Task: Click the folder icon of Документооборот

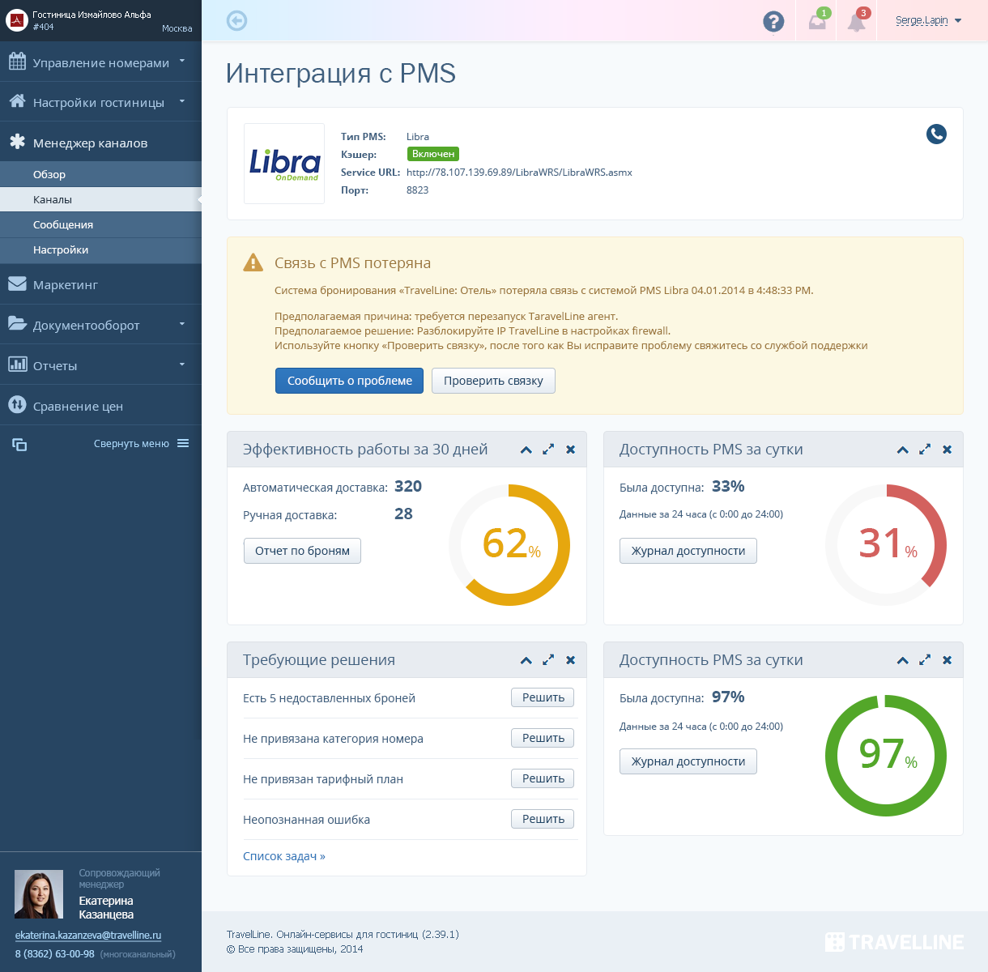Action: click(17, 323)
